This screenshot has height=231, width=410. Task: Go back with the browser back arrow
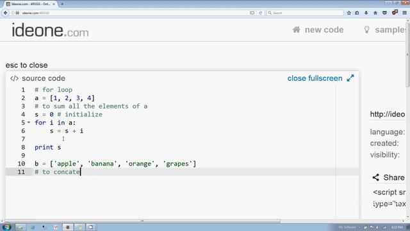5,13
